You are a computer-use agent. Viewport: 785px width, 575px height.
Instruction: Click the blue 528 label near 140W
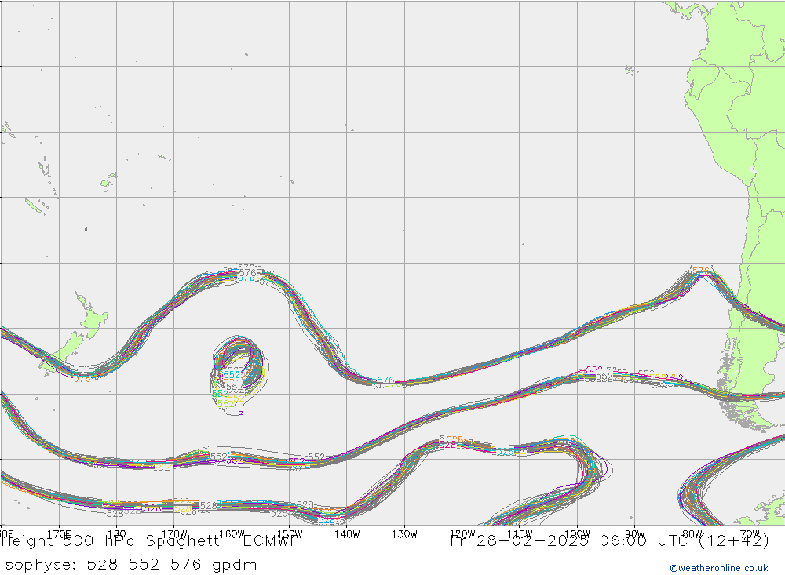(327, 520)
